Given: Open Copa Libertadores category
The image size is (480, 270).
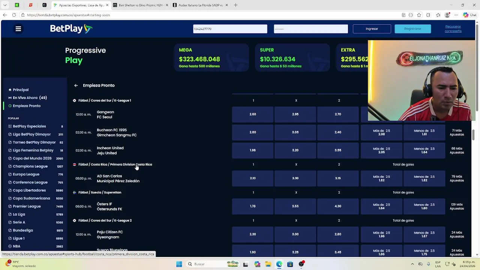Looking at the screenshot, I should click(29, 190).
